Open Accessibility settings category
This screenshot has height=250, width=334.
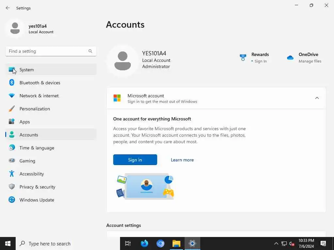51,174
